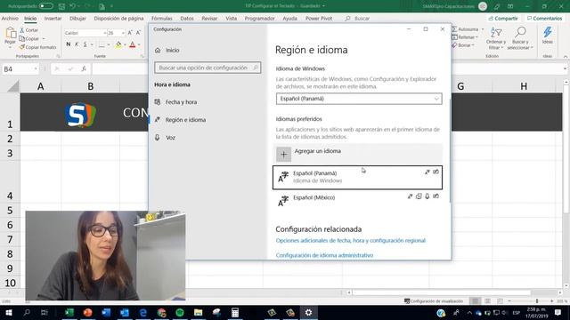The width and height of the screenshot is (570, 320).
Task: Open the cell borders dropdown
Action: [x=109, y=44]
